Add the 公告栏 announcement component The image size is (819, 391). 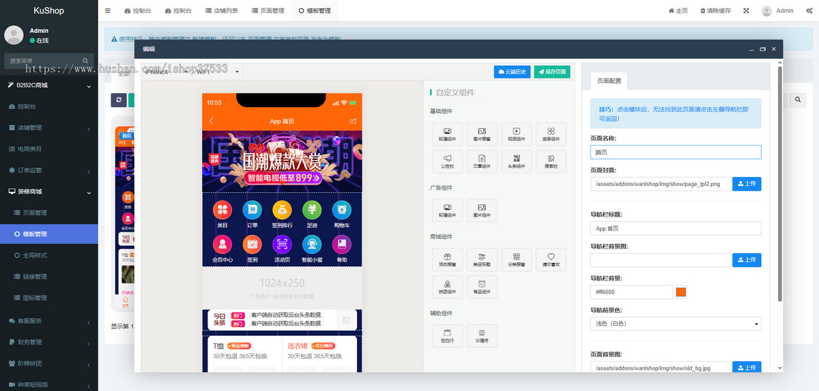447,161
